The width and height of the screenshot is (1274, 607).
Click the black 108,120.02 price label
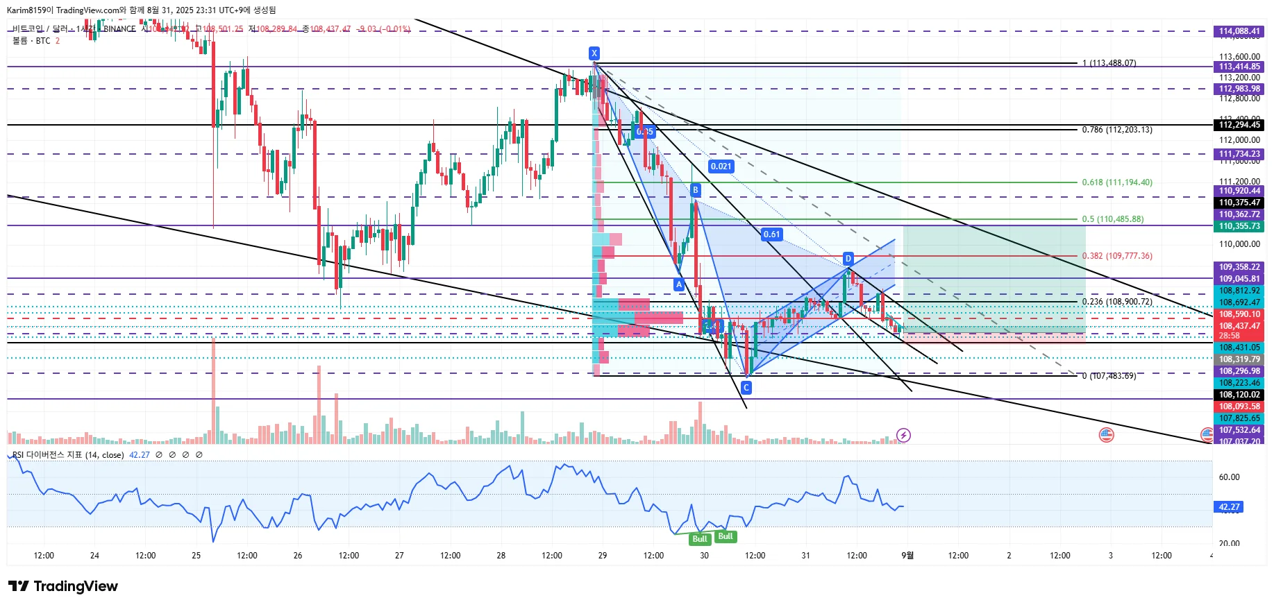[1239, 395]
